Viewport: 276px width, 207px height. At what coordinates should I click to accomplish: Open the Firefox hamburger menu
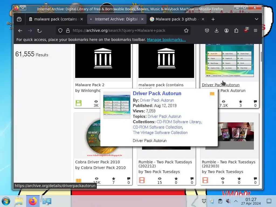(x=256, y=30)
